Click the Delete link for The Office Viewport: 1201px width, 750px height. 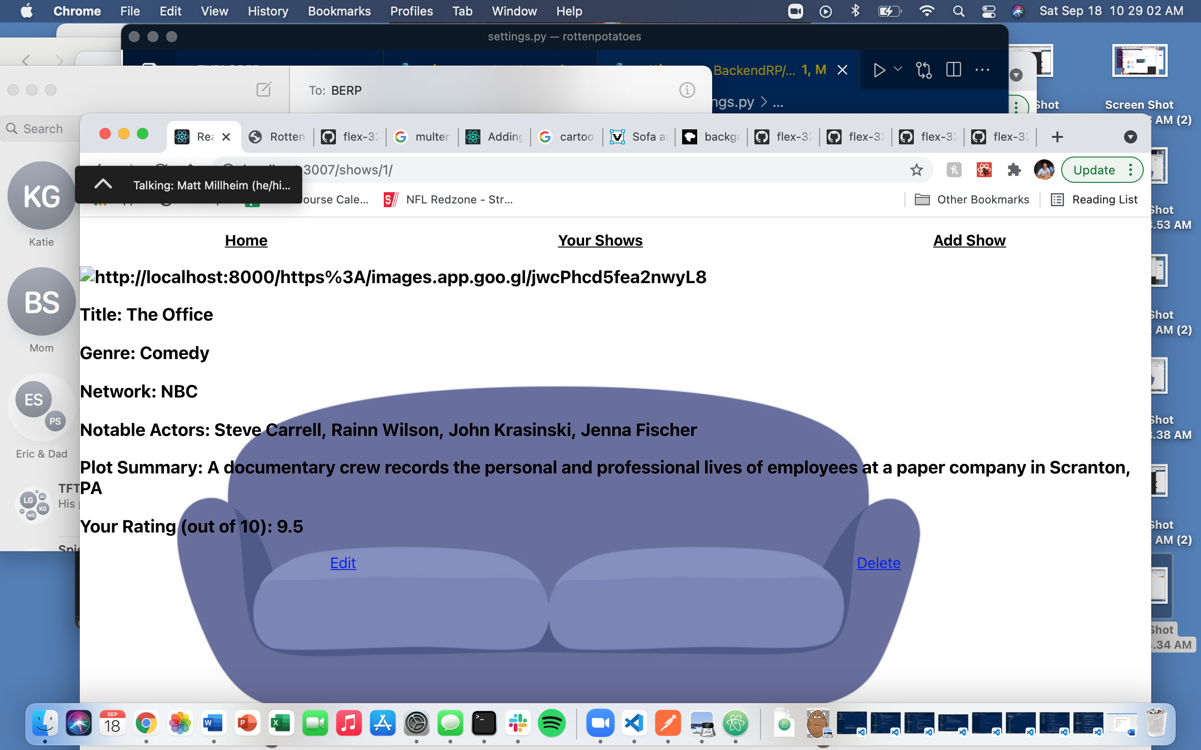click(x=878, y=563)
